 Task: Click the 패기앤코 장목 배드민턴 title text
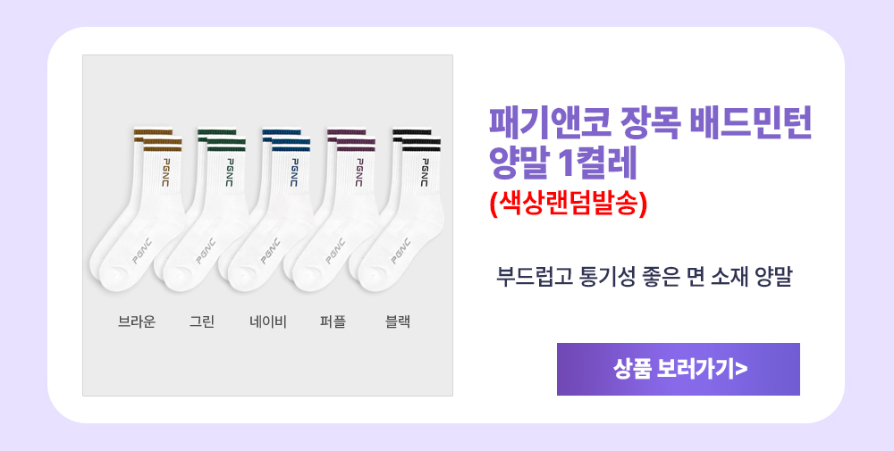click(650, 123)
